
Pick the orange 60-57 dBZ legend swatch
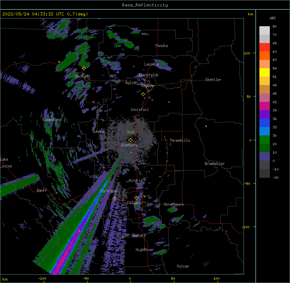pyautogui.click(x=264, y=55)
